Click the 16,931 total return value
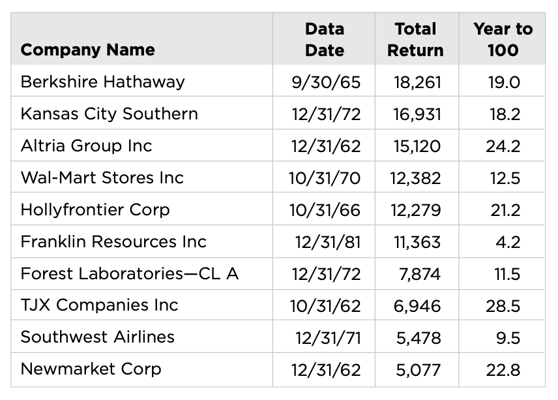 418,114
